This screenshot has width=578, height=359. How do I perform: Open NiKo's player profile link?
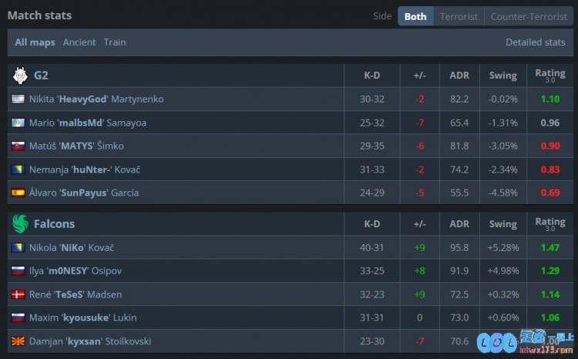coord(72,248)
